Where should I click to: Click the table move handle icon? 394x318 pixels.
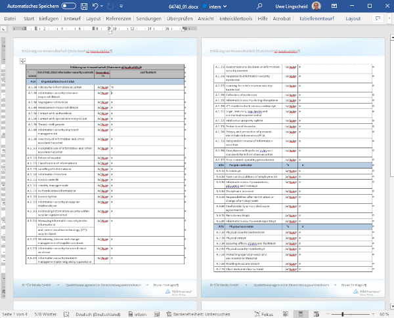22,60
